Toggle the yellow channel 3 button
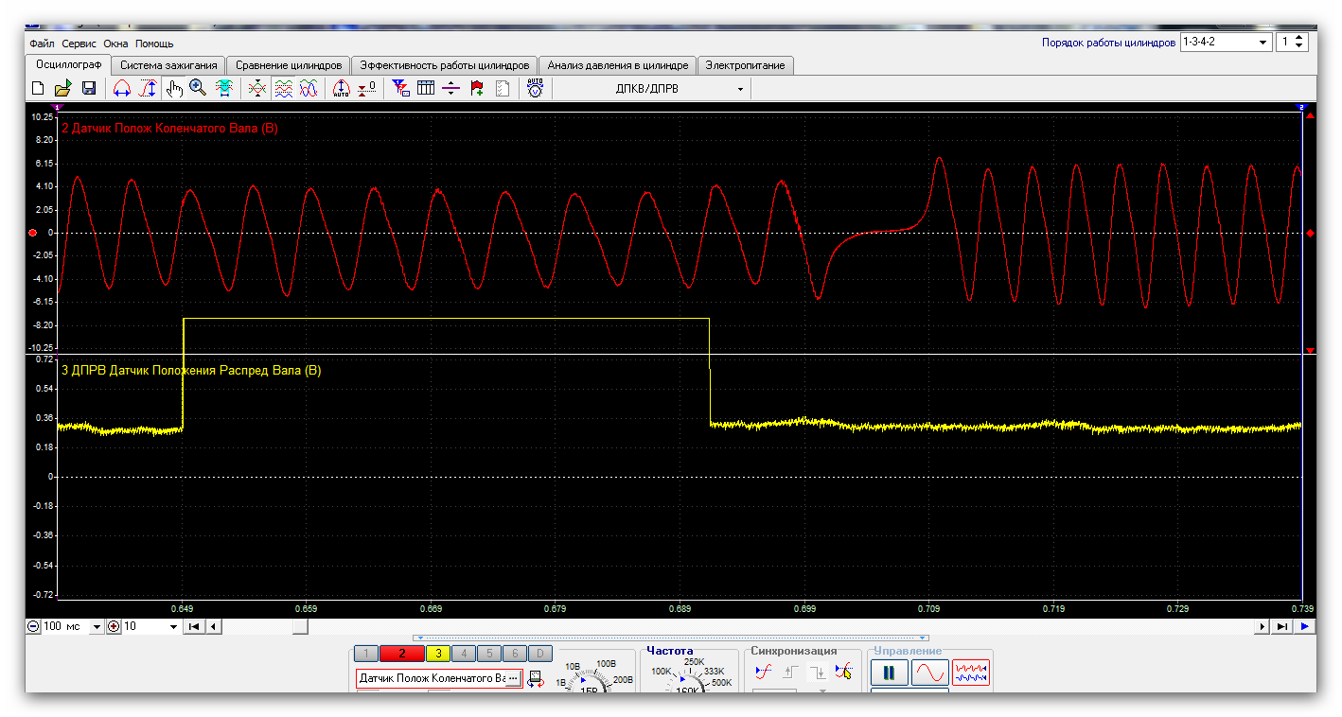The height and width of the screenshot is (717, 1342). (438, 653)
